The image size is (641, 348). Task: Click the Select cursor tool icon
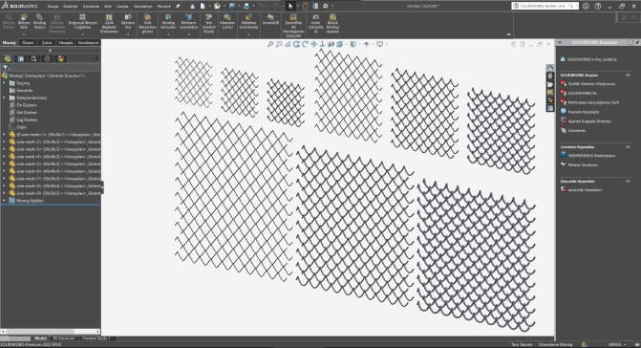290,6
